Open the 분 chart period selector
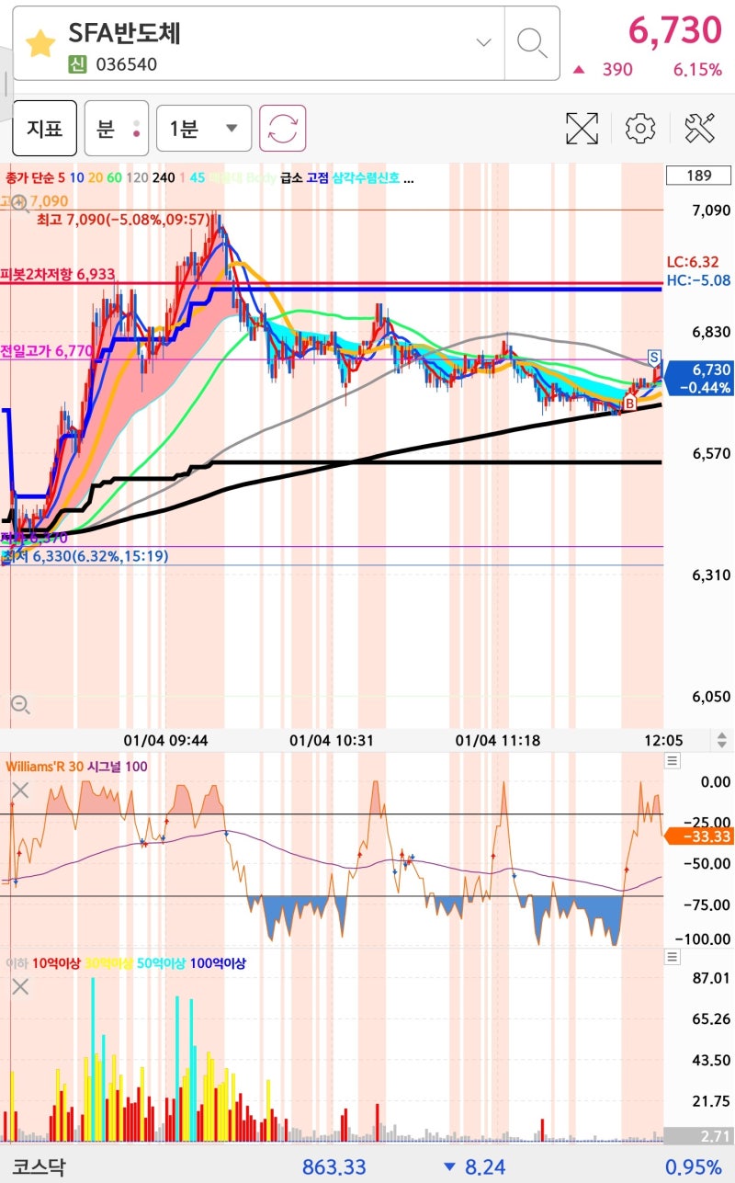This screenshot has width=735, height=1183. (116, 128)
